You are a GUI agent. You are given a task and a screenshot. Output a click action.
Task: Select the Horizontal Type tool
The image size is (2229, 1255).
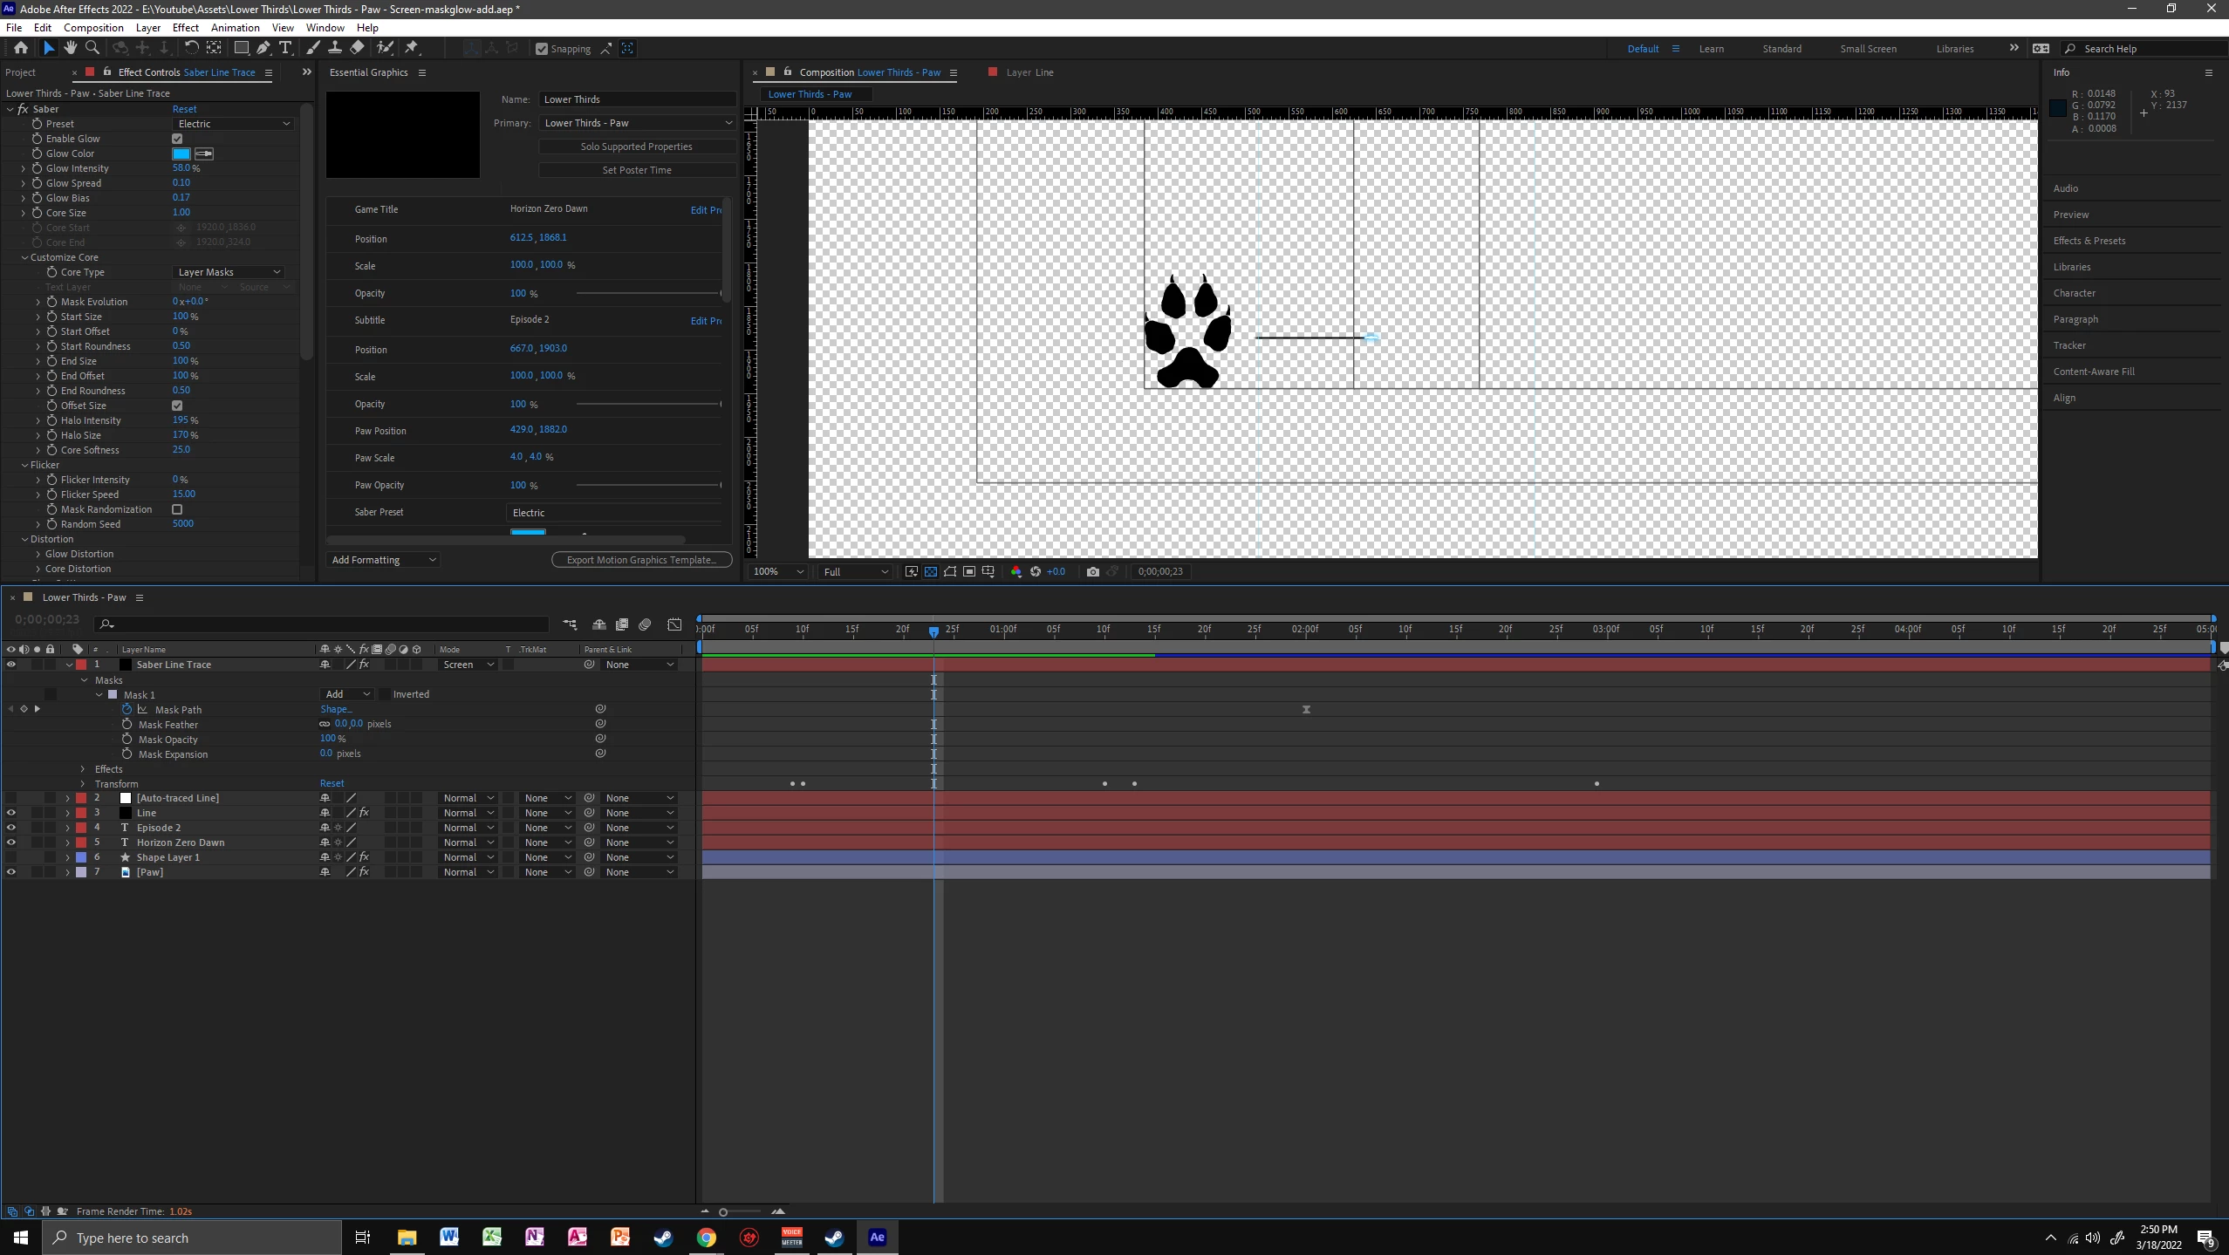(x=285, y=48)
